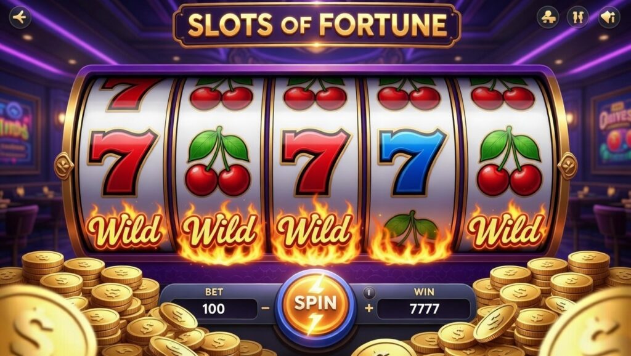This screenshot has width=631, height=356.
Task: Click the right gold ornament on reel frame
Action: tap(568, 166)
